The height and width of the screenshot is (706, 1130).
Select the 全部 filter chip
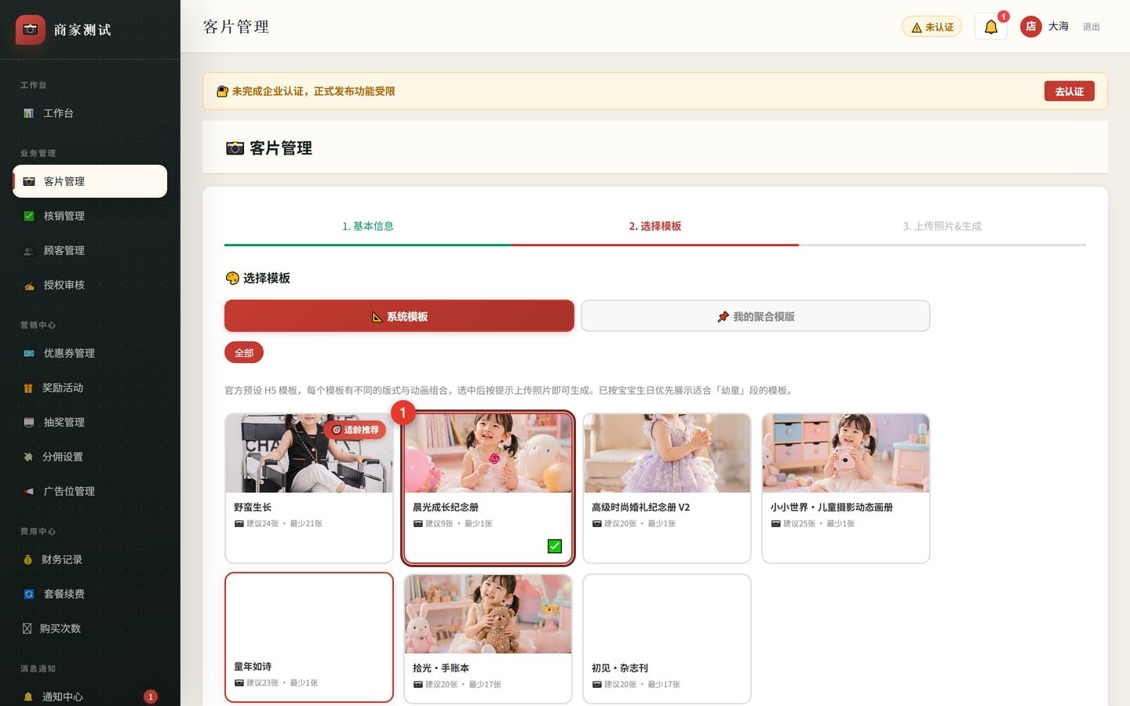(244, 353)
